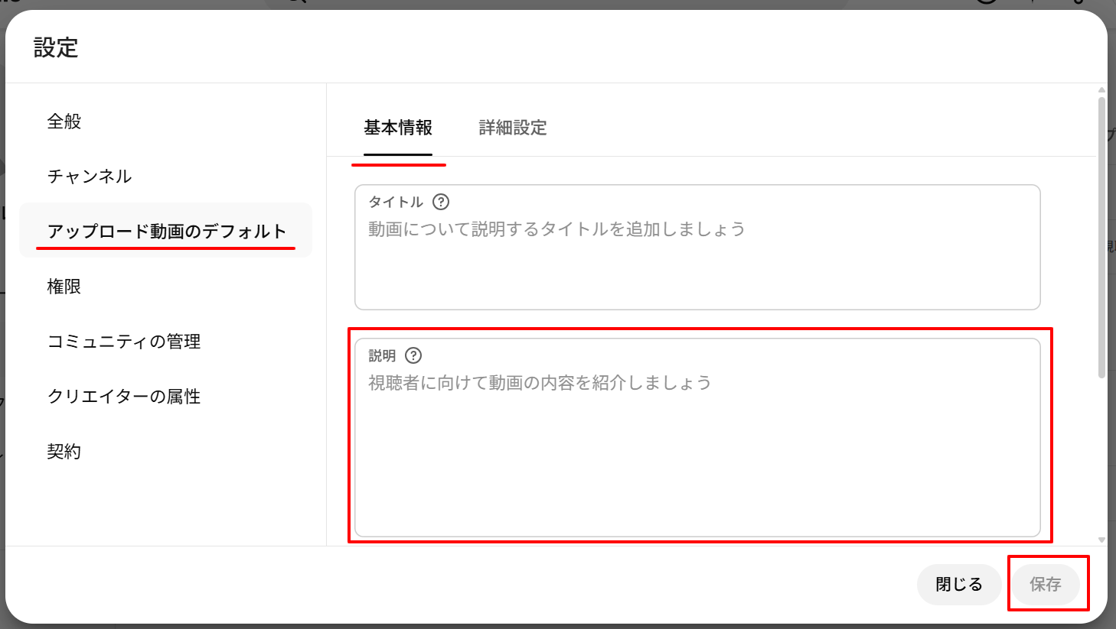Switch to the 基本情報 tab
Viewport: 1116px width, 629px height.
[398, 128]
